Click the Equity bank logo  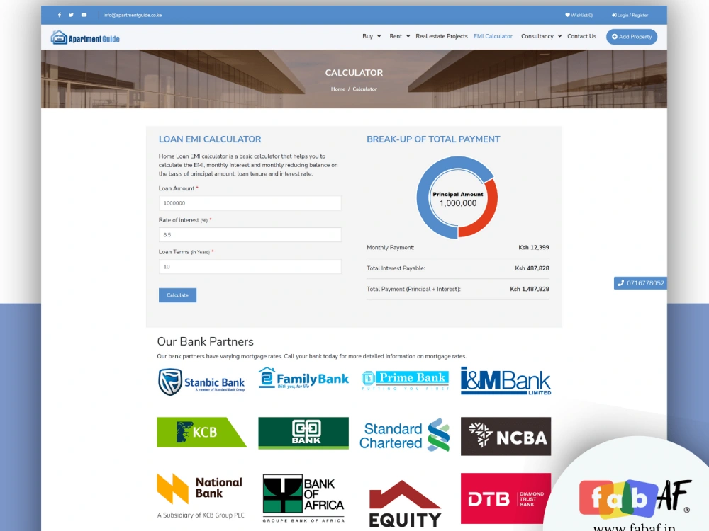pyautogui.click(x=405, y=503)
